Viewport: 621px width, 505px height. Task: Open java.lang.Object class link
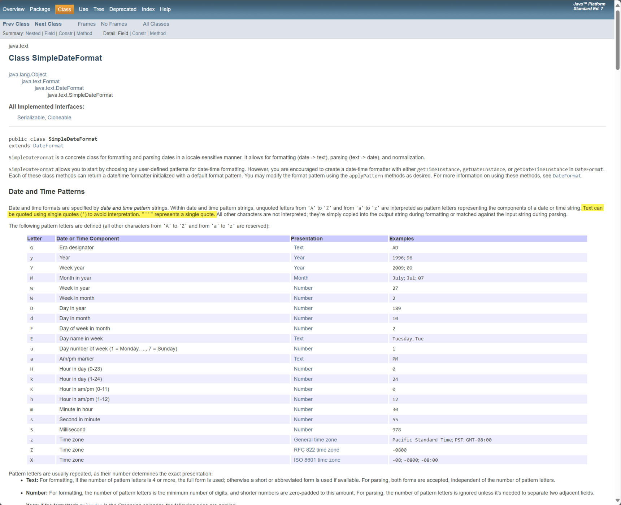[27, 75]
